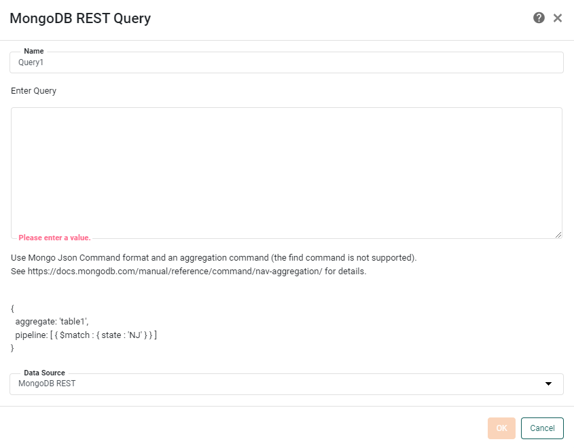Select MongoDB REST from the Data Source dropdown

(x=285, y=384)
